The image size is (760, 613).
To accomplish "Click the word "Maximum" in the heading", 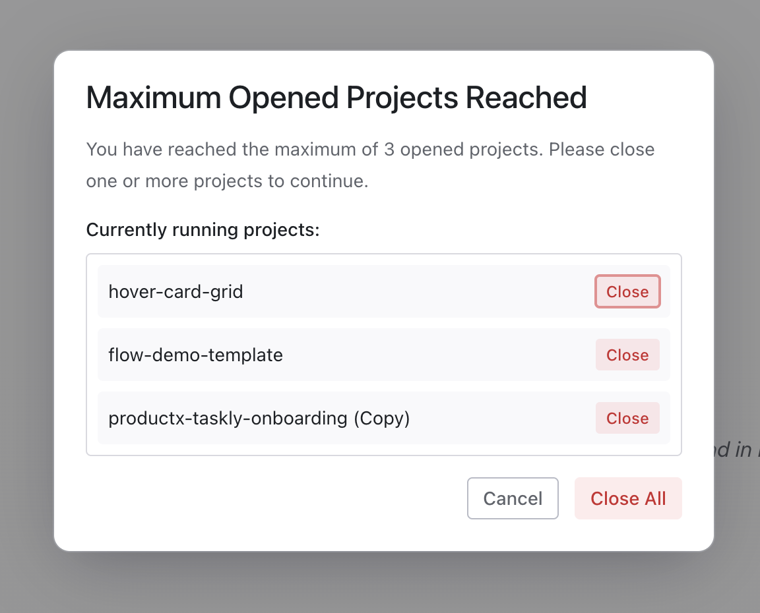I will coord(154,98).
